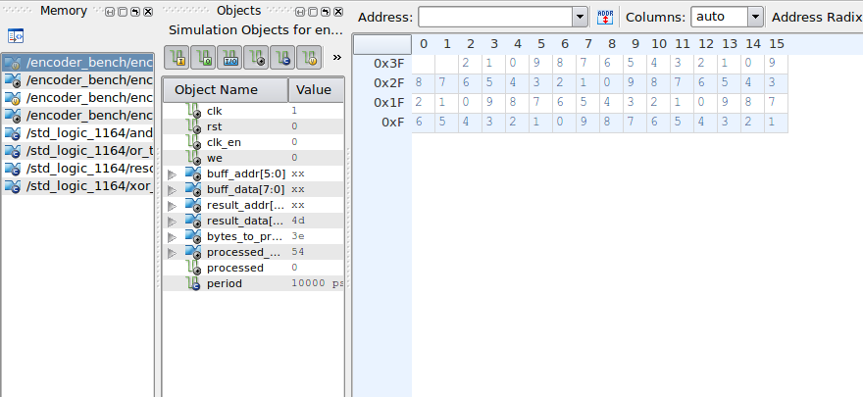Toggle the internal signals filter button

point(256,57)
